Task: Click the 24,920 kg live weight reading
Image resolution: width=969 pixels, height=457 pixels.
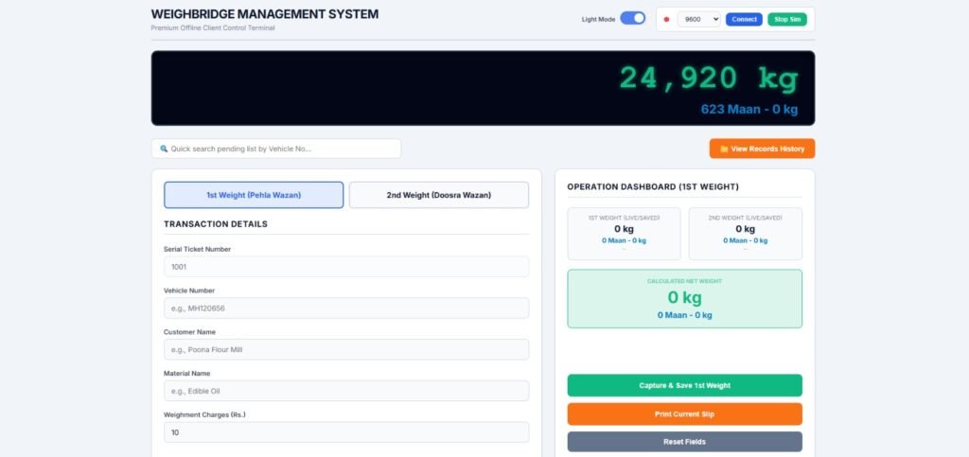Action: click(709, 79)
